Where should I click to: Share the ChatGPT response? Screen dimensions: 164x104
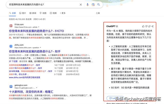(x=153, y=26)
